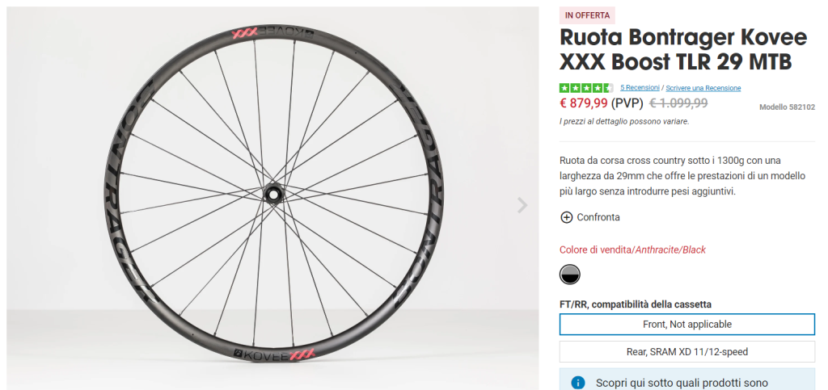This screenshot has width=828, height=390.
Task: Click the wheel's center hub
Action: [274, 194]
